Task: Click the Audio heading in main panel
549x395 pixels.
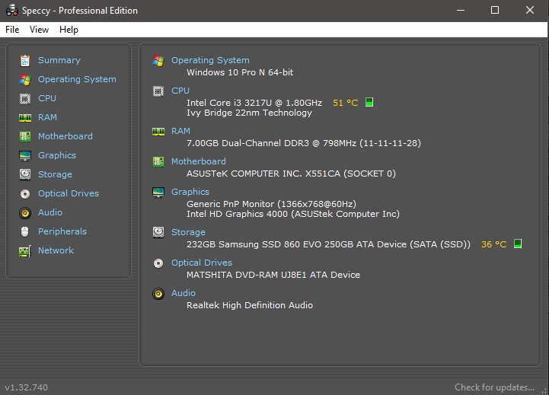Action: [x=184, y=293]
